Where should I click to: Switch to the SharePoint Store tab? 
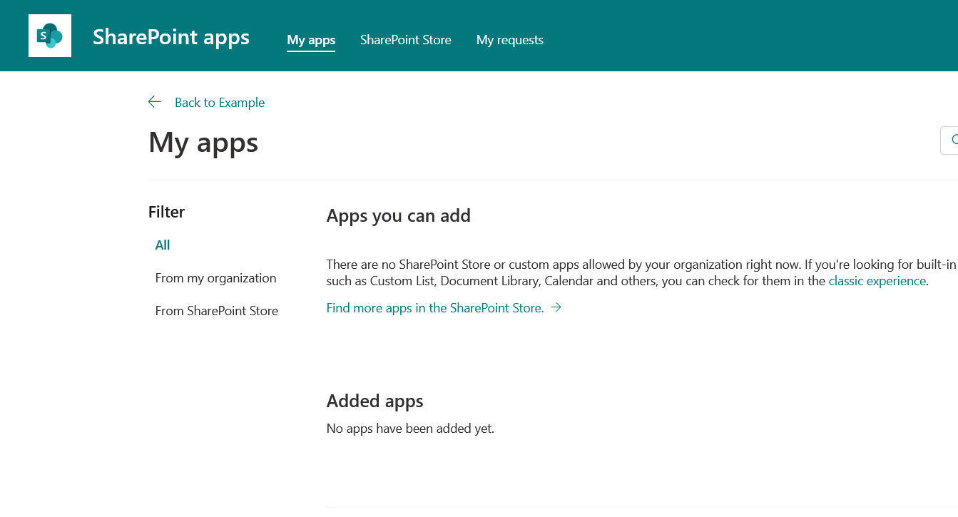pyautogui.click(x=406, y=40)
